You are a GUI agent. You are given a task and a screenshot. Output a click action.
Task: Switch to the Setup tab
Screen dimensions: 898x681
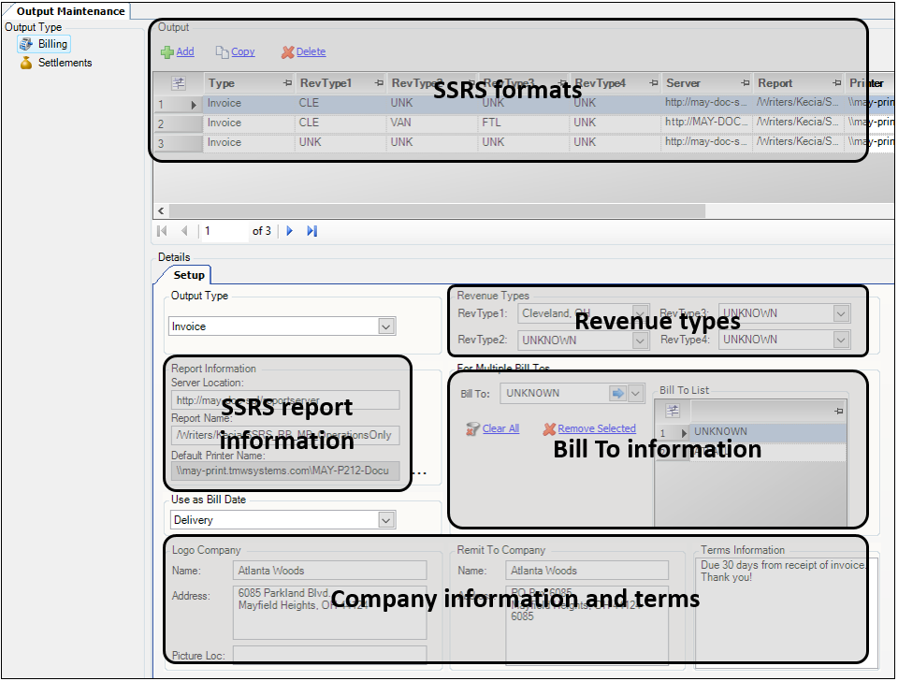(188, 275)
